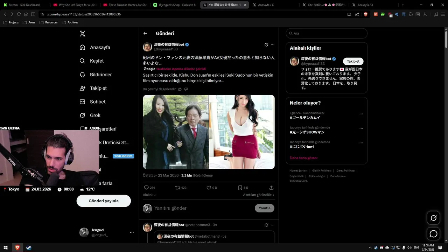The height and width of the screenshot is (252, 448).
Task: Open options for the #にじポケ1on1 trend
Action: [x=361, y=142]
